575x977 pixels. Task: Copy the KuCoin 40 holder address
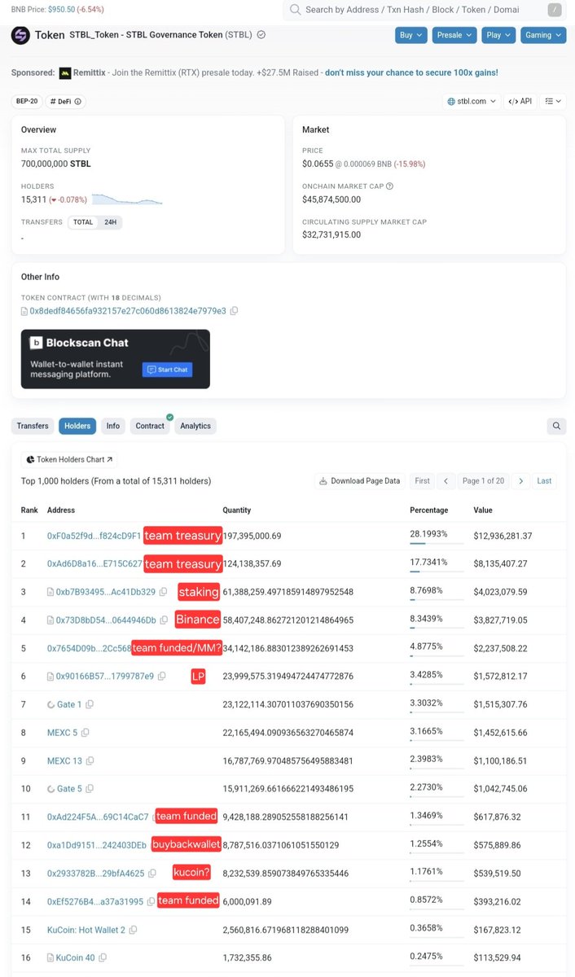pos(102,958)
